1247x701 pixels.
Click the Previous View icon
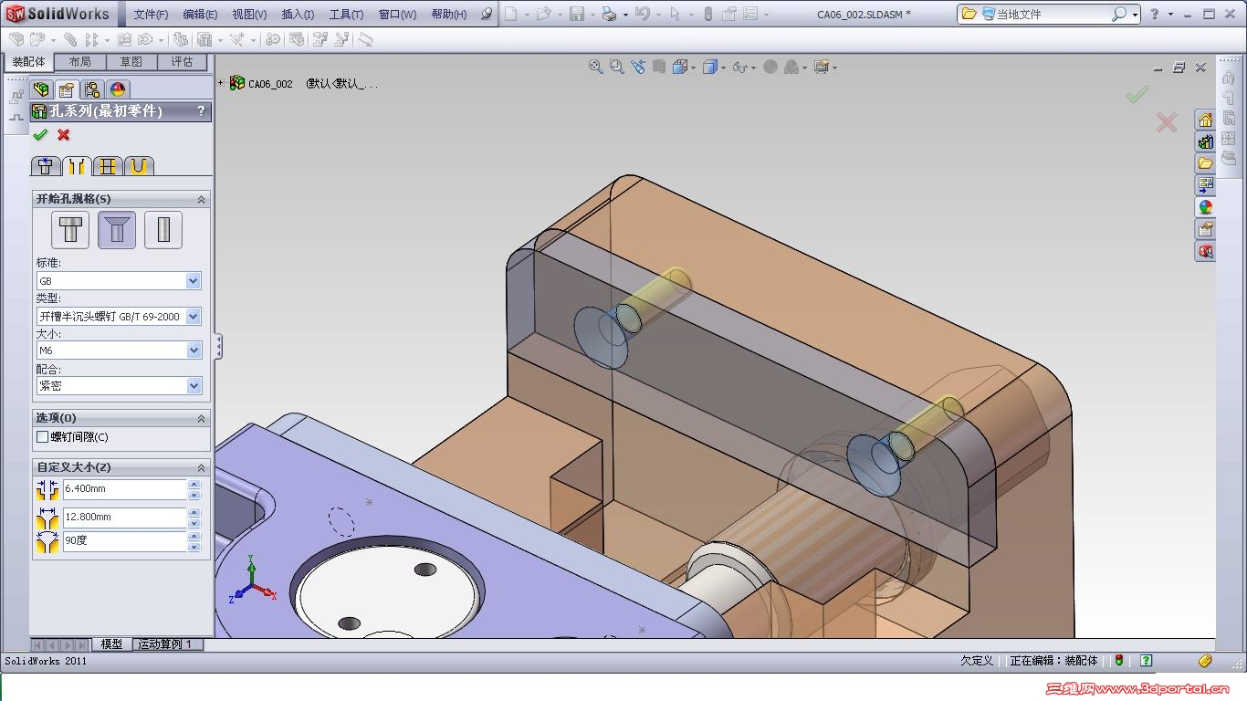638,67
